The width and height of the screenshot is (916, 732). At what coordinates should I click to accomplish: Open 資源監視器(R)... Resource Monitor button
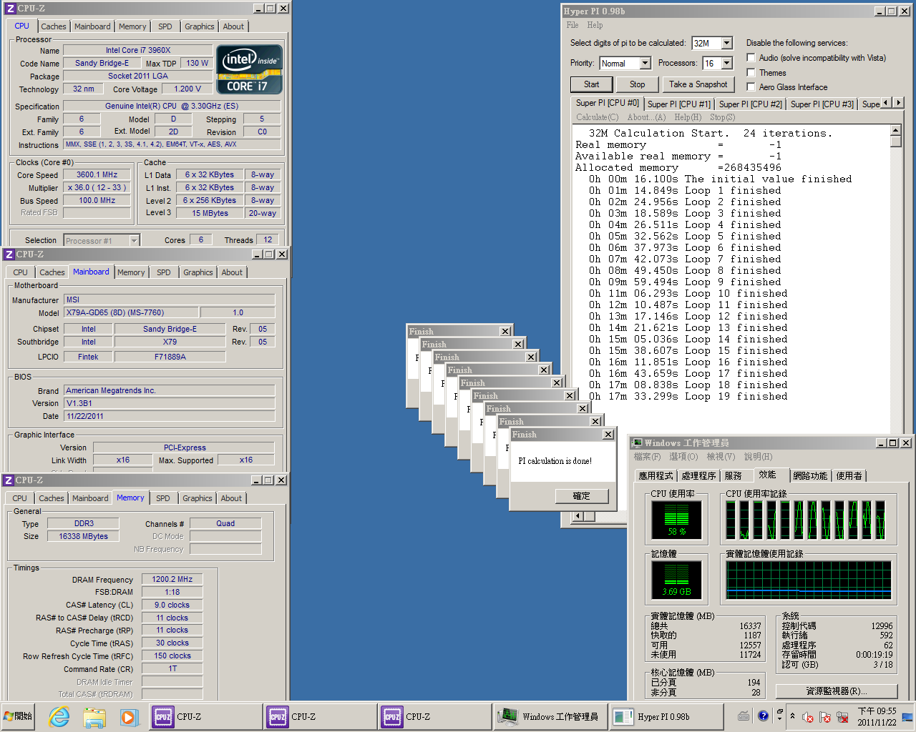coord(837,691)
